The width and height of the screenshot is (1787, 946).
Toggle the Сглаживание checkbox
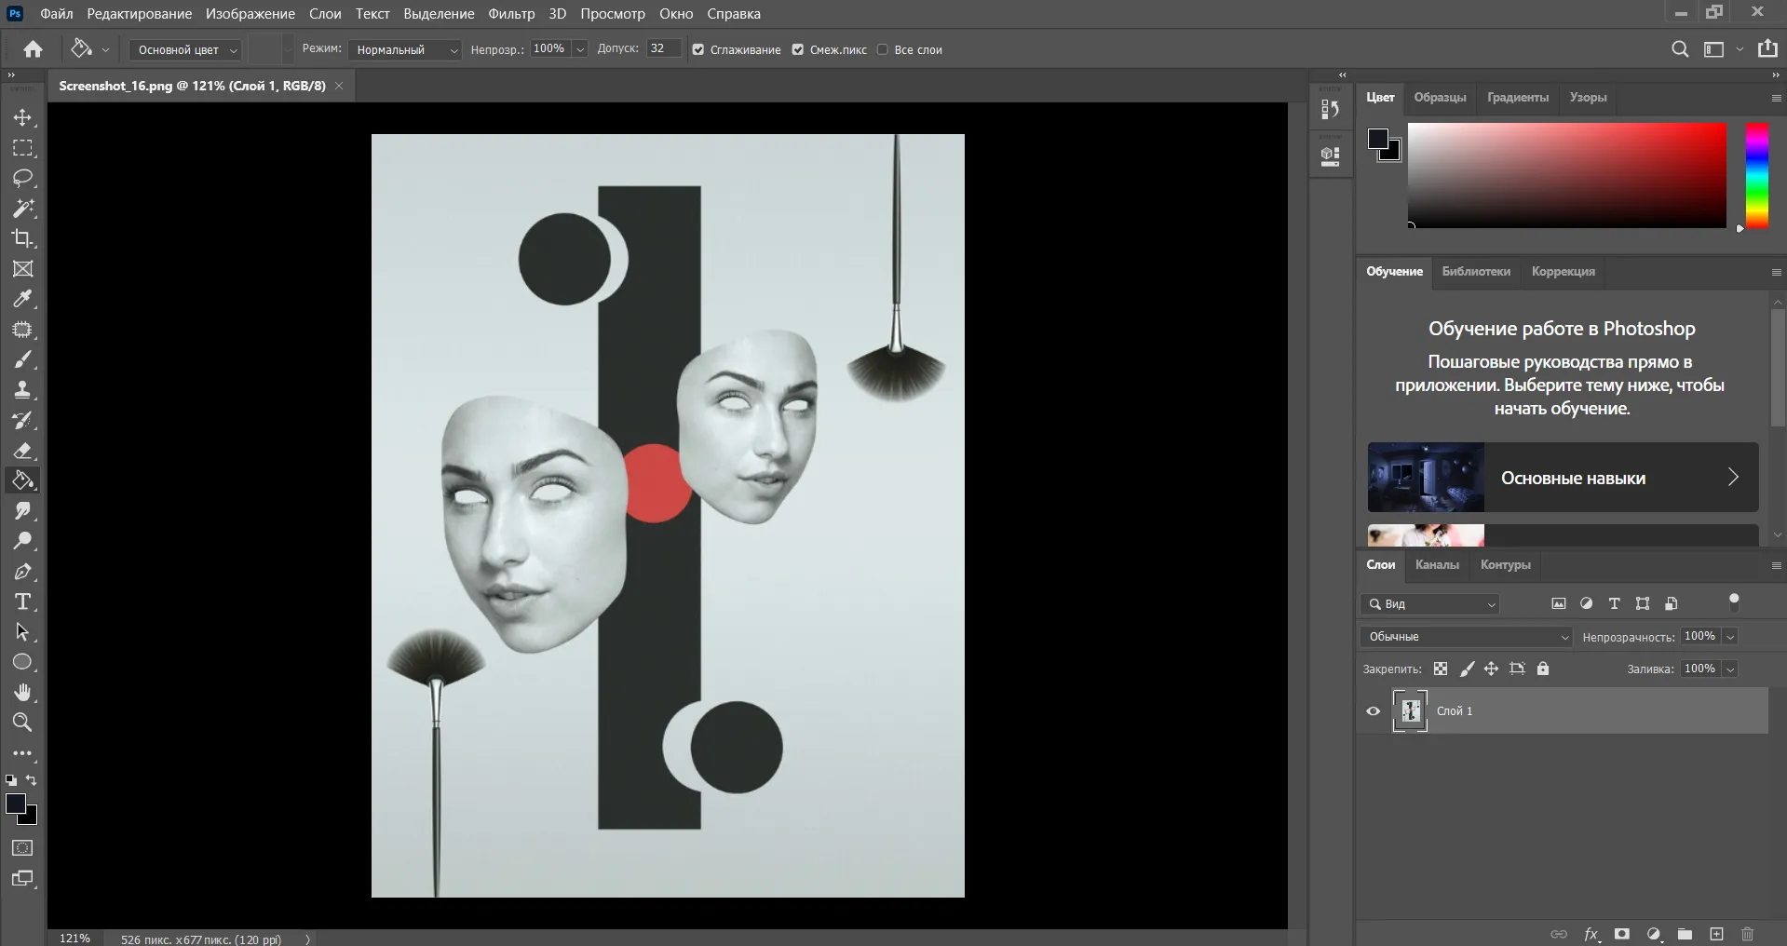698,49
